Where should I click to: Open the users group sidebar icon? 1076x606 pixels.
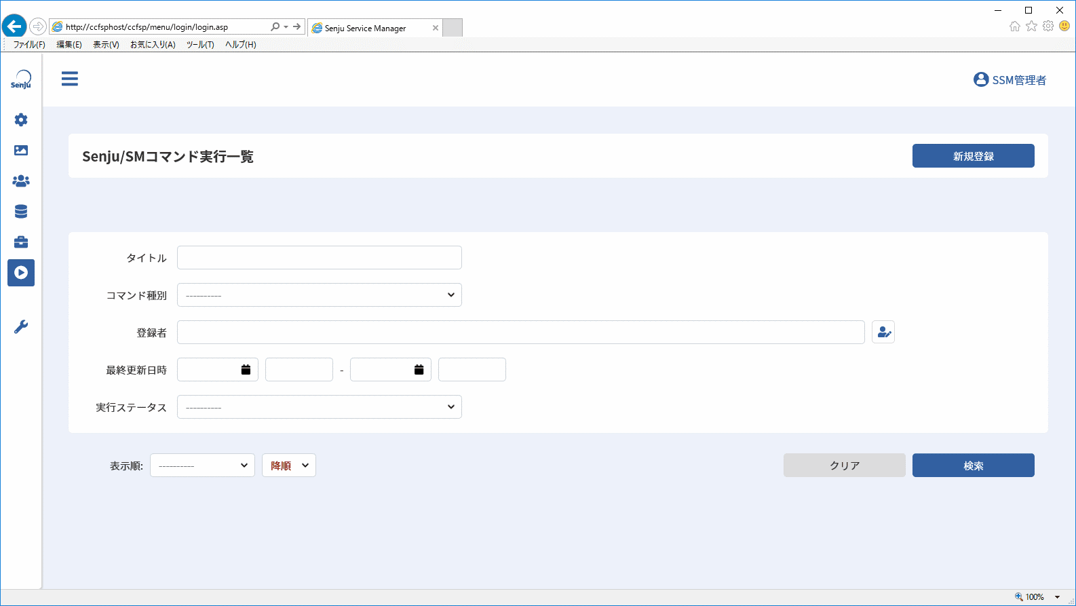tap(21, 181)
